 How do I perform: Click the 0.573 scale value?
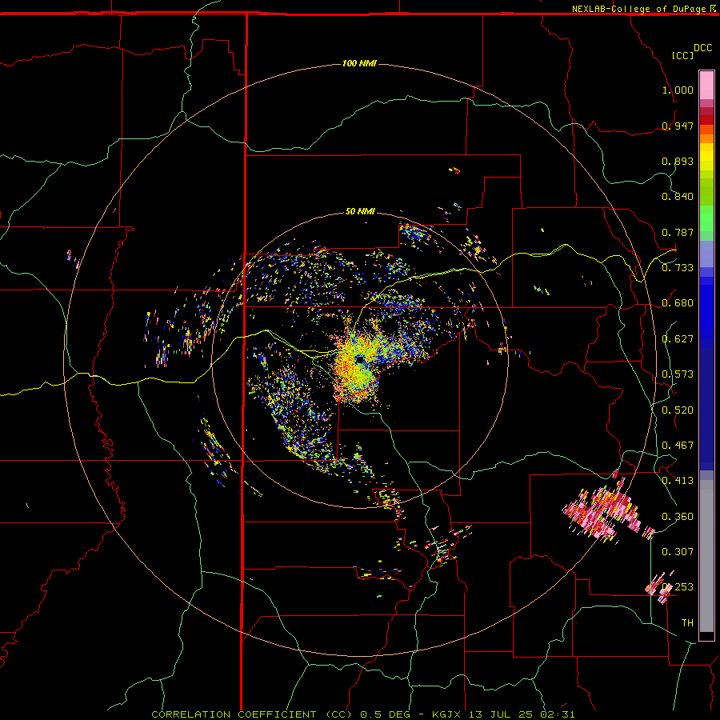678,374
